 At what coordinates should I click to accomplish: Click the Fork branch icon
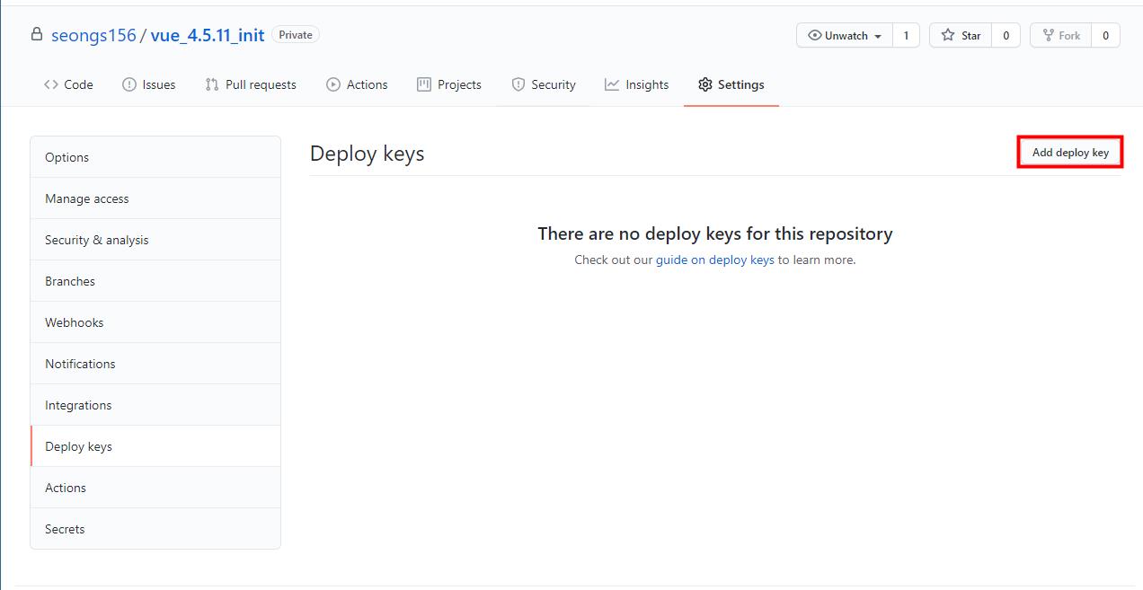point(1049,34)
